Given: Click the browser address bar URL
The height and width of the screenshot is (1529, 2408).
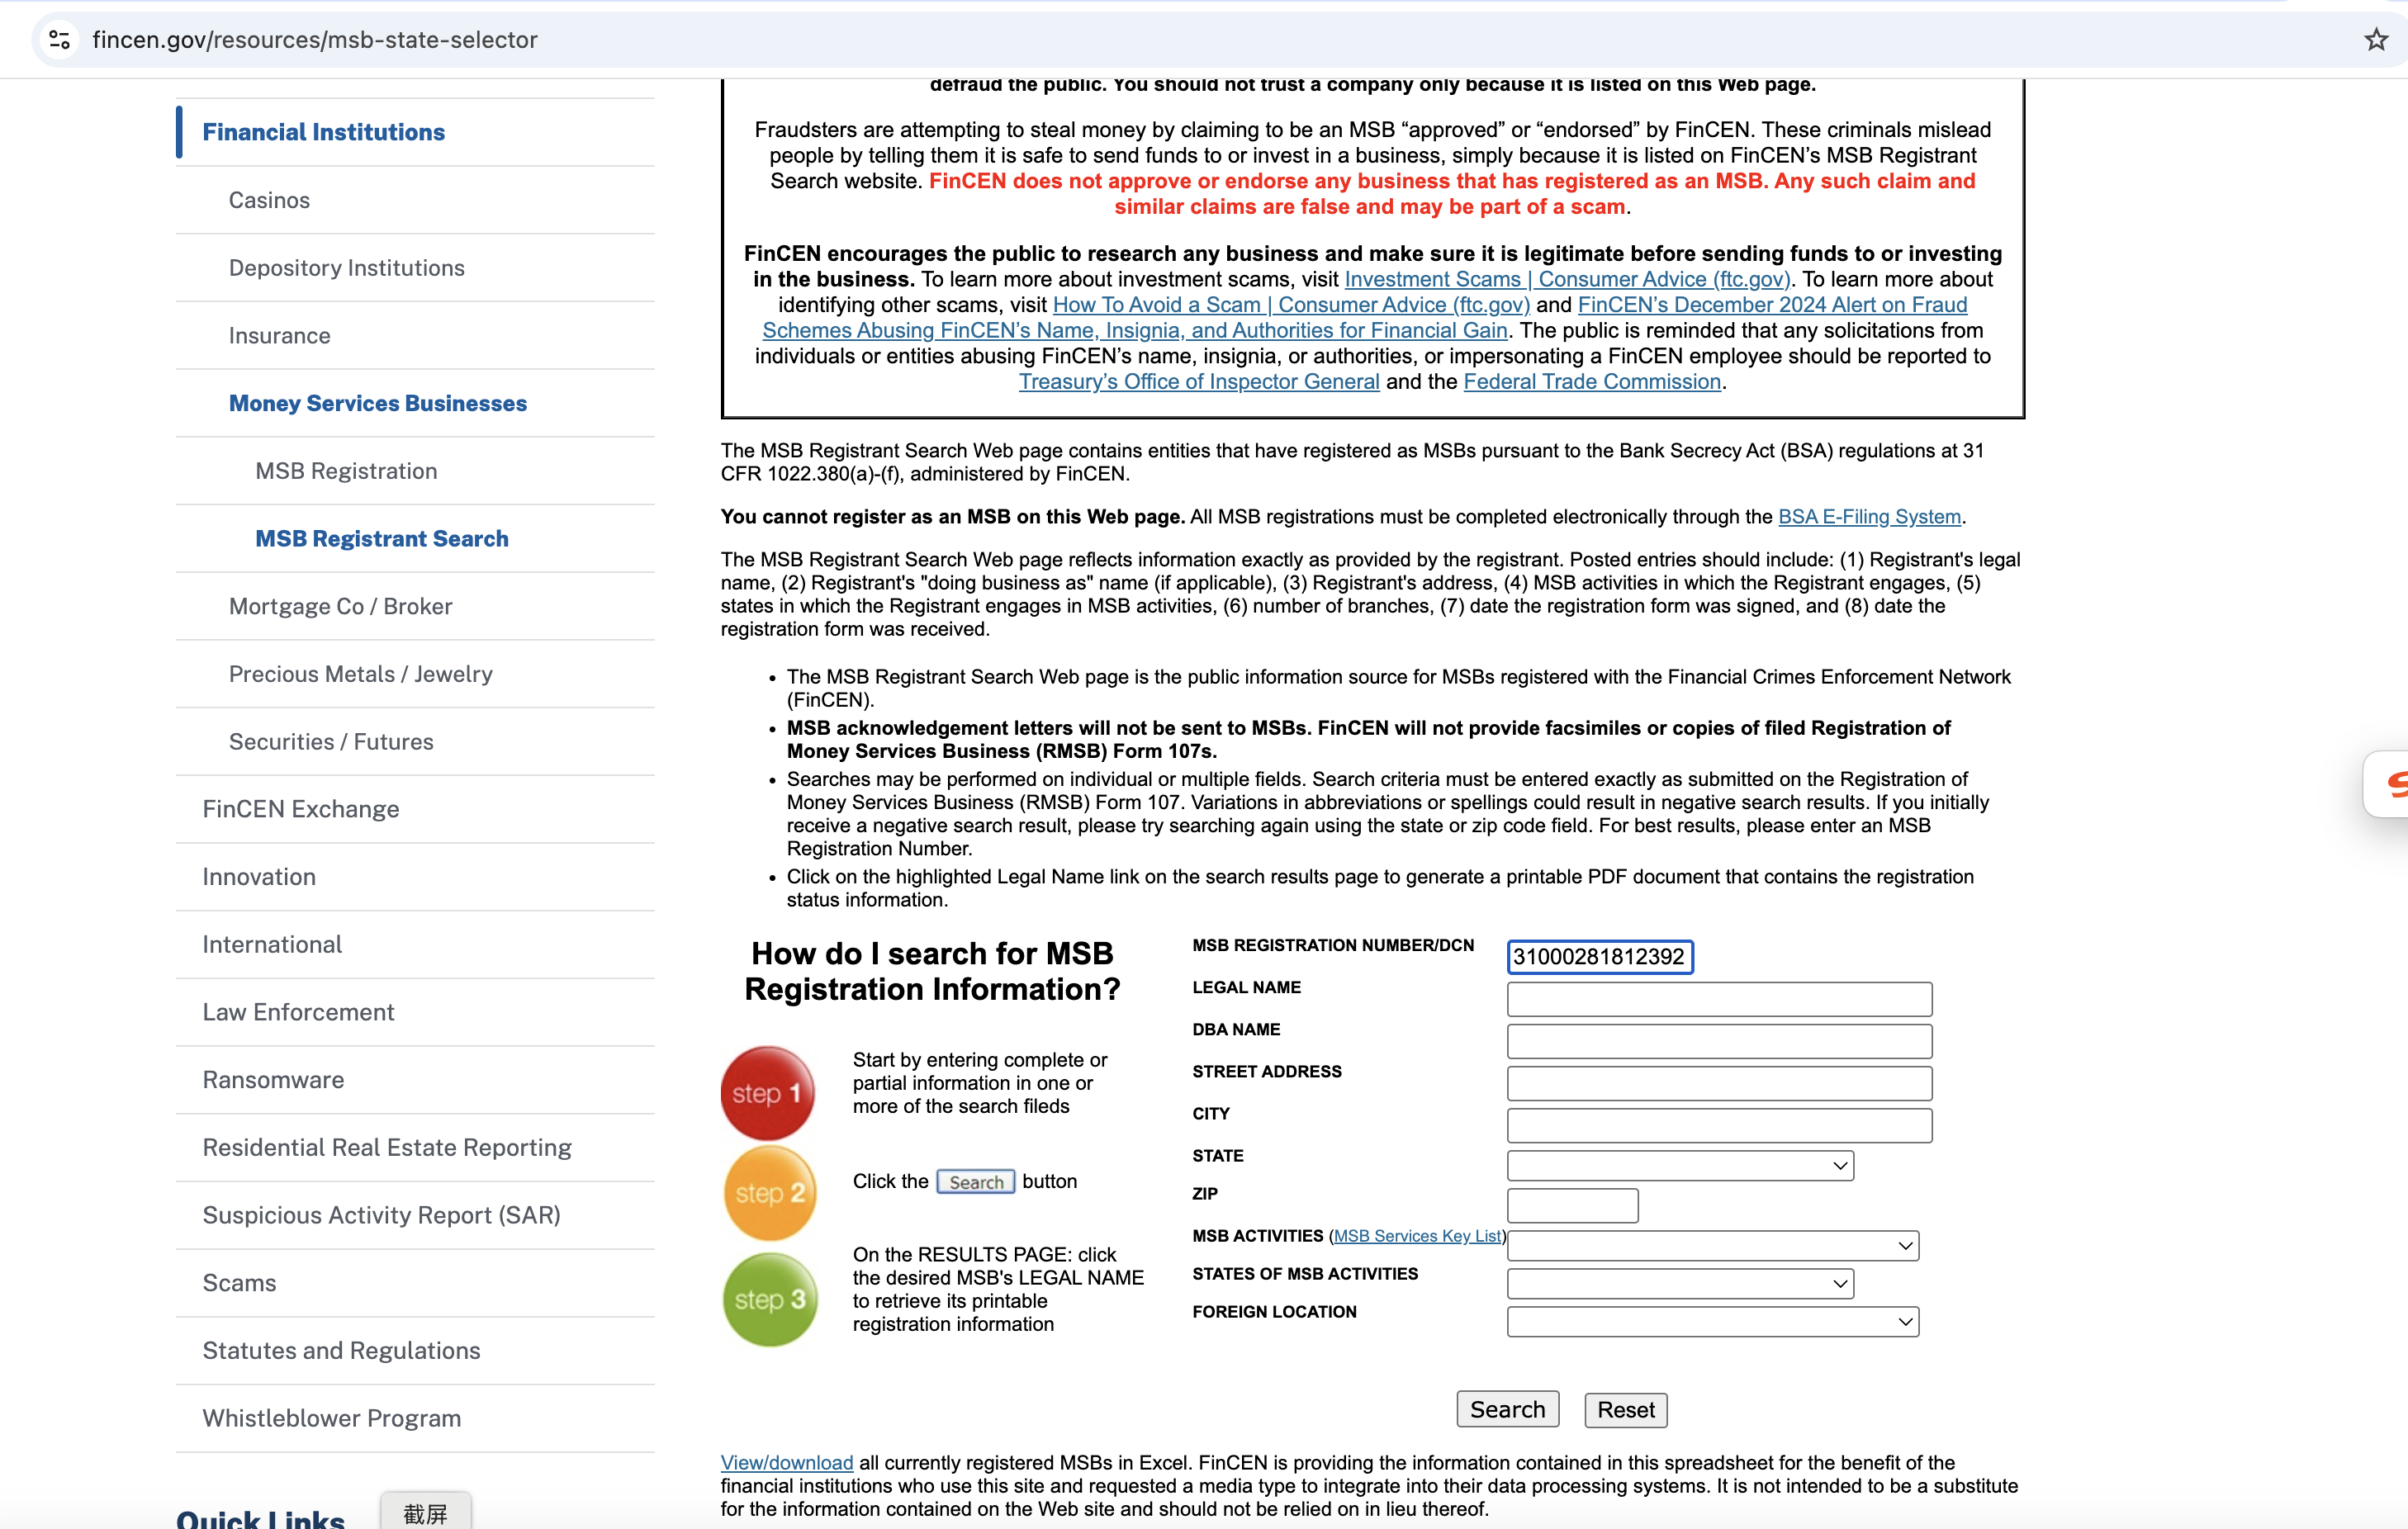Looking at the screenshot, I should (x=315, y=40).
